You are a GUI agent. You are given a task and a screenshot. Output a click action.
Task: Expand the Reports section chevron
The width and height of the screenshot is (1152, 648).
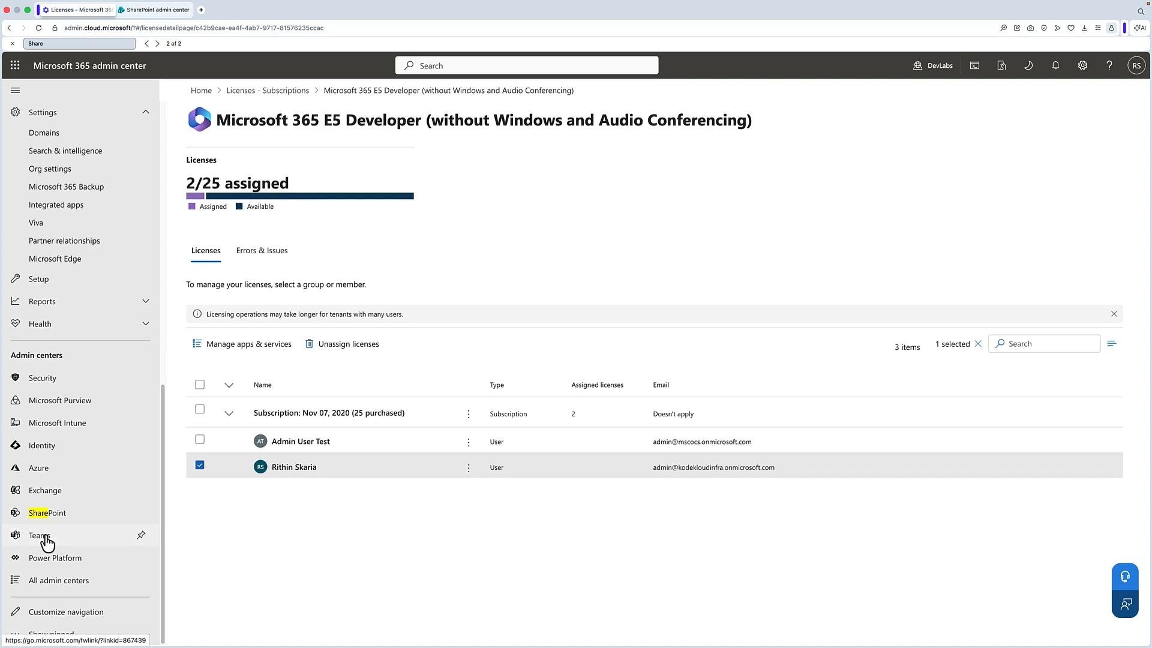(x=146, y=301)
